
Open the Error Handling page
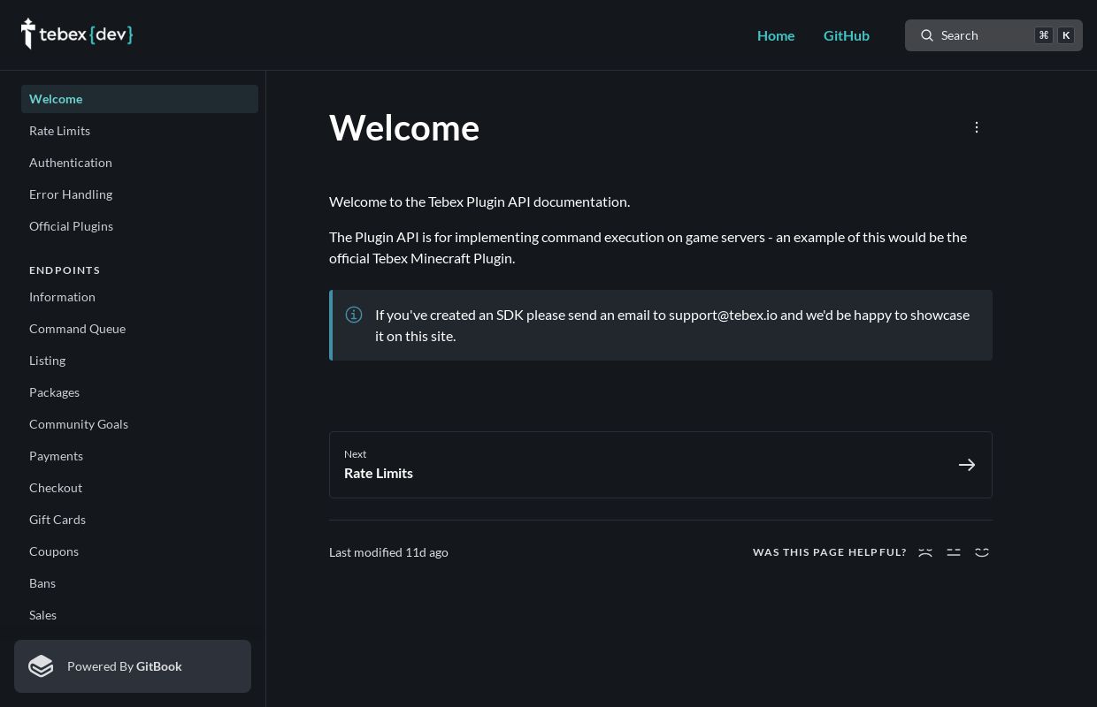point(140,194)
